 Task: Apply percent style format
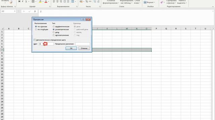87,1
